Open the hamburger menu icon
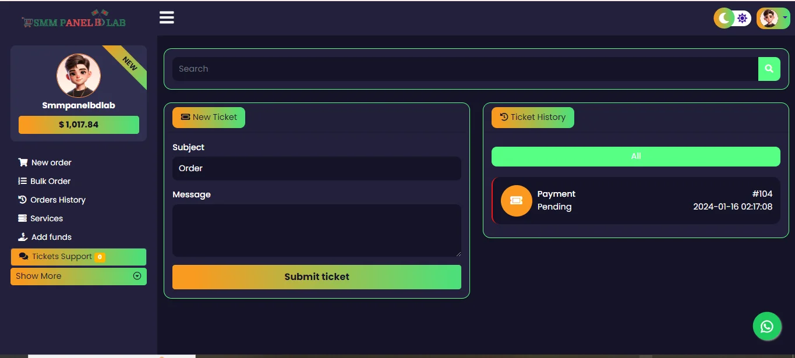Screen dimensions: 795x358 coord(167,17)
